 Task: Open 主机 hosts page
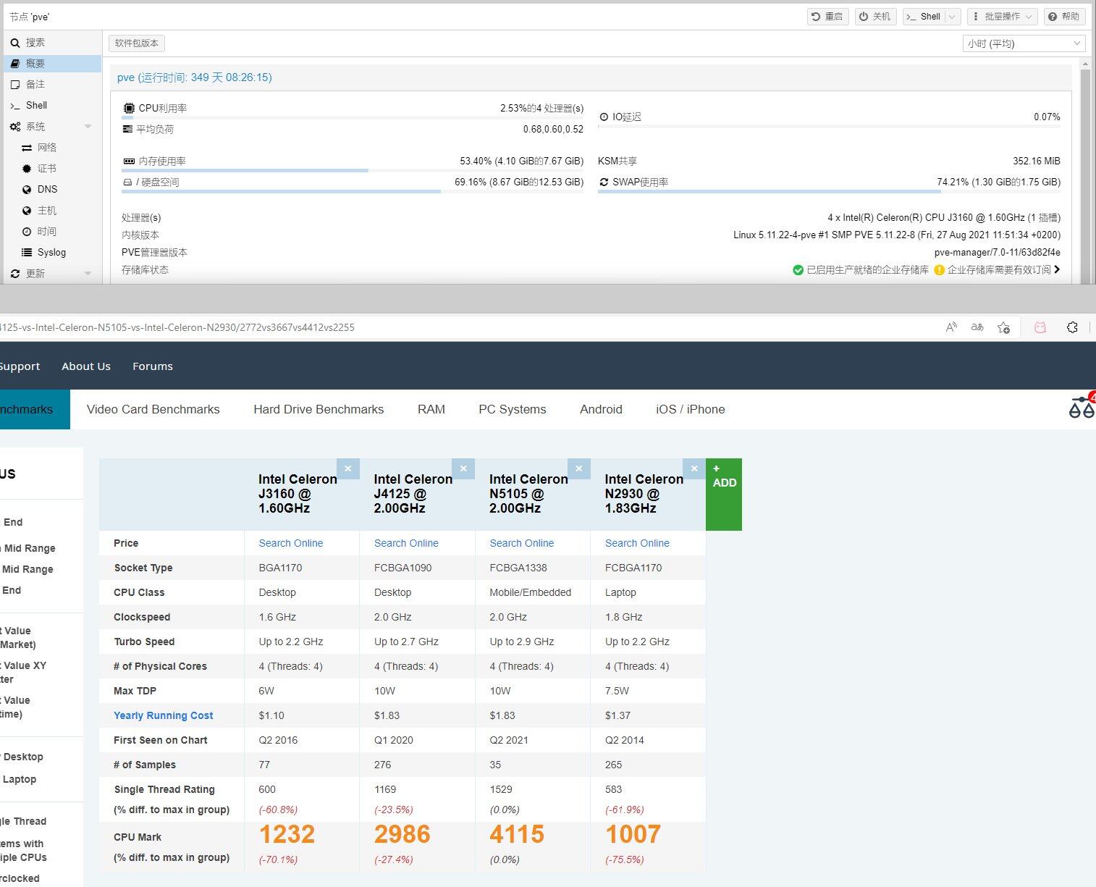click(52, 211)
